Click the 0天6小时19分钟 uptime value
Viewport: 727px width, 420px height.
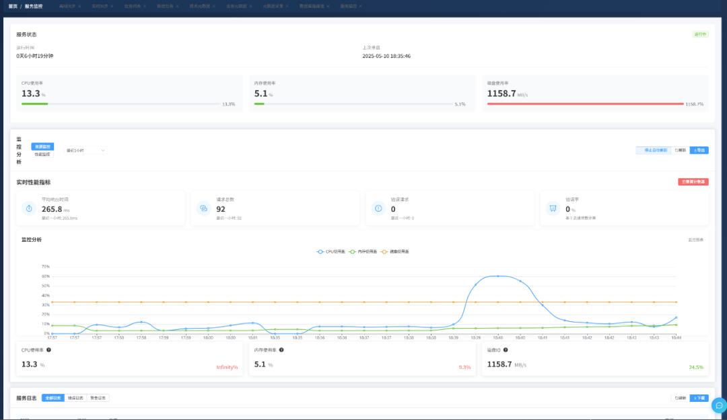[x=35, y=56]
